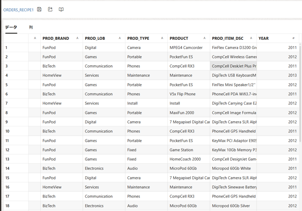
Task: Click the Fixed type cell in row 13
Action: [146, 159]
